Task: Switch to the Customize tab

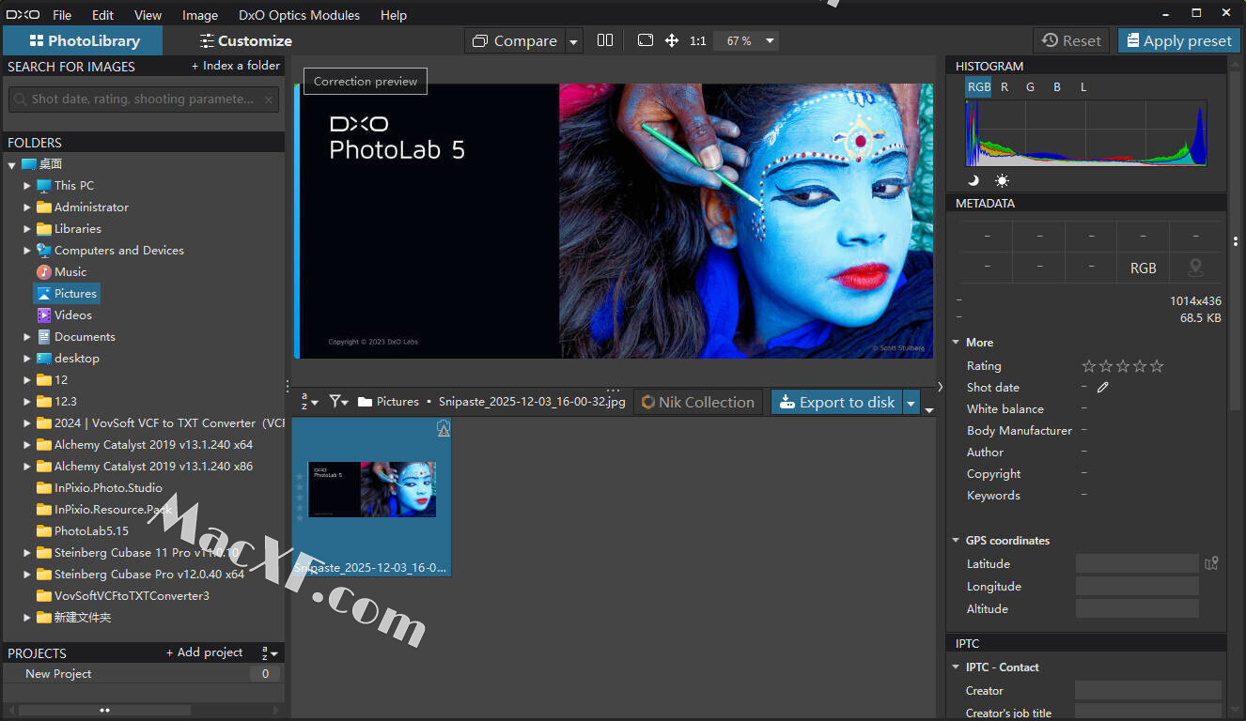Action: pos(245,40)
